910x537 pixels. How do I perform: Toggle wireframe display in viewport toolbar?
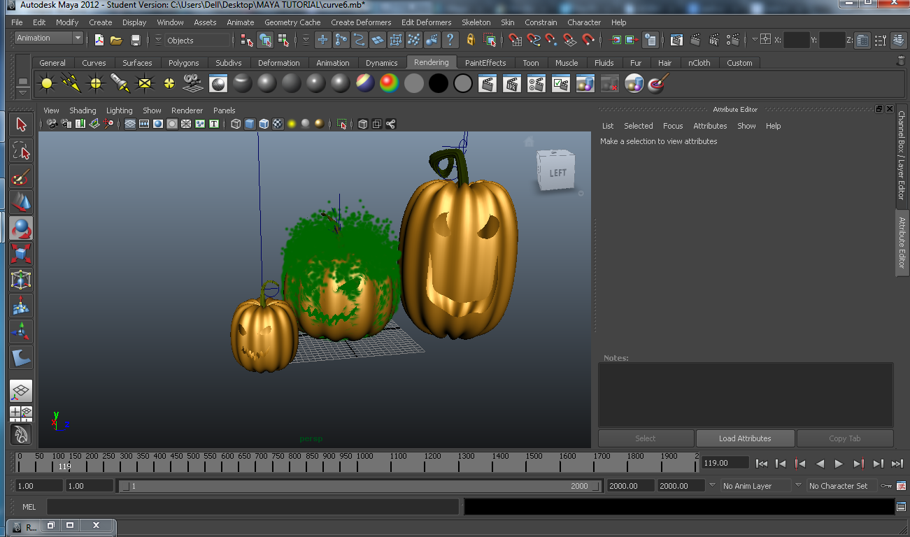(x=236, y=124)
